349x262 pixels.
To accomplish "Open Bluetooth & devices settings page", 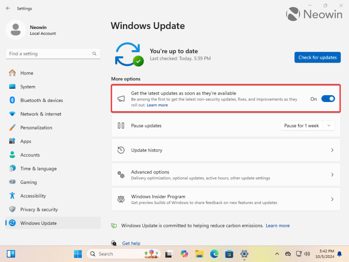I will pos(53,100).
